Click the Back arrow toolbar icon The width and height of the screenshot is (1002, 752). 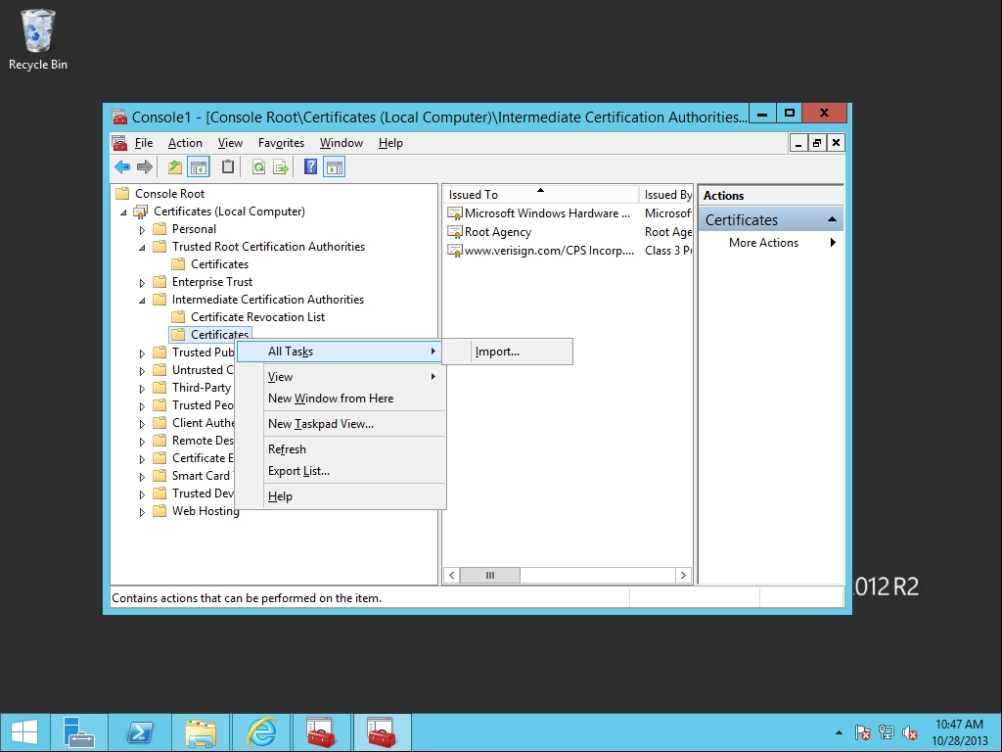[122, 167]
